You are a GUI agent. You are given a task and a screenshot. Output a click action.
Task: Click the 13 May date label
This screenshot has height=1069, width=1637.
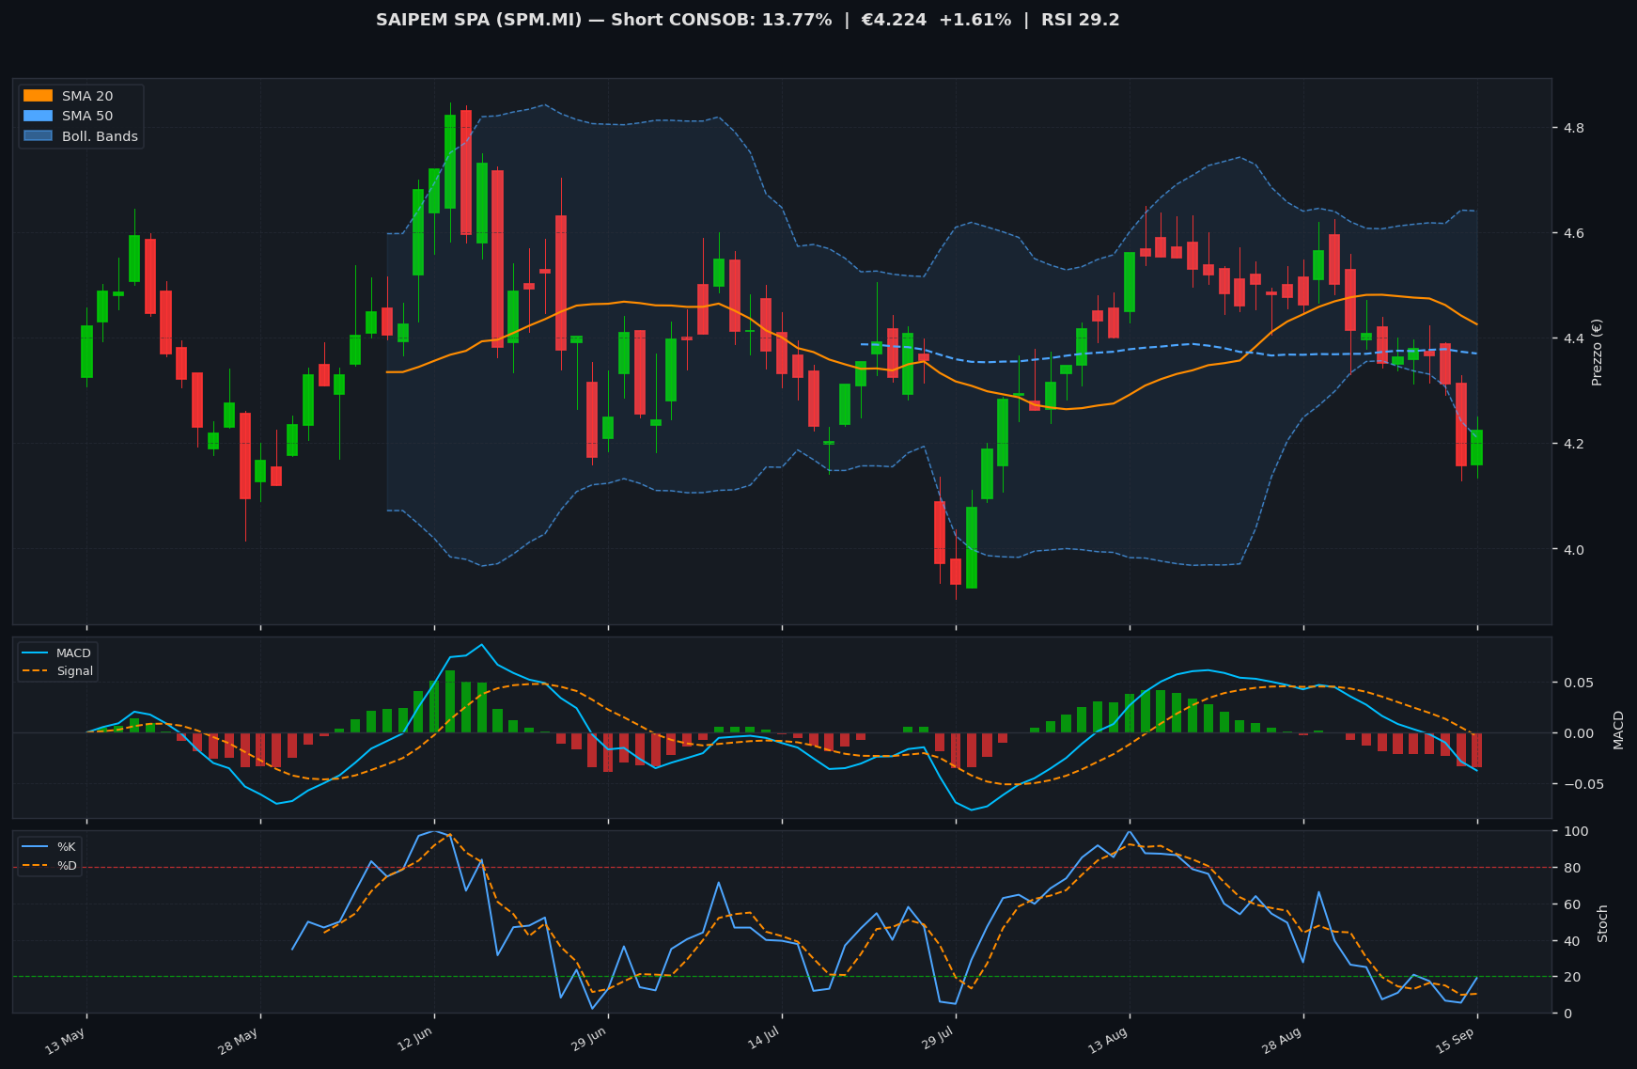click(66, 1041)
